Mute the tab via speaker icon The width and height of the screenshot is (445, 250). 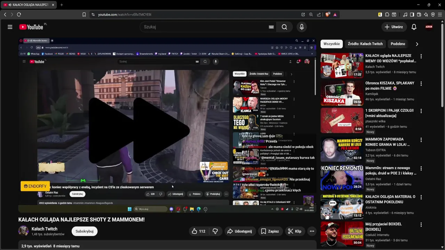click(10, 5)
